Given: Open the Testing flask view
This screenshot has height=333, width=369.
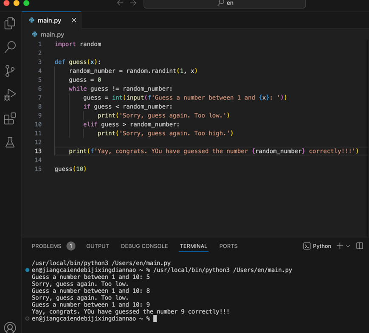Looking at the screenshot, I should coord(10,142).
